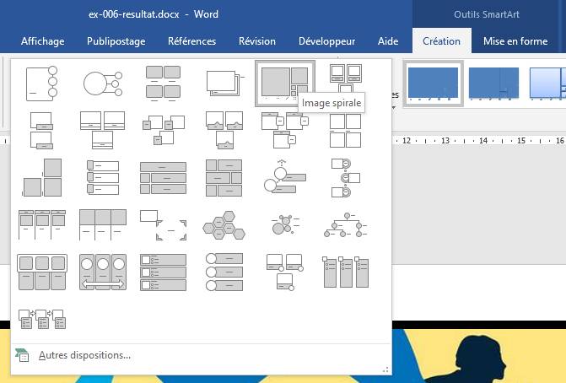Choose the overlapping stacked pictures layout
566x383 pixels.
224,83
